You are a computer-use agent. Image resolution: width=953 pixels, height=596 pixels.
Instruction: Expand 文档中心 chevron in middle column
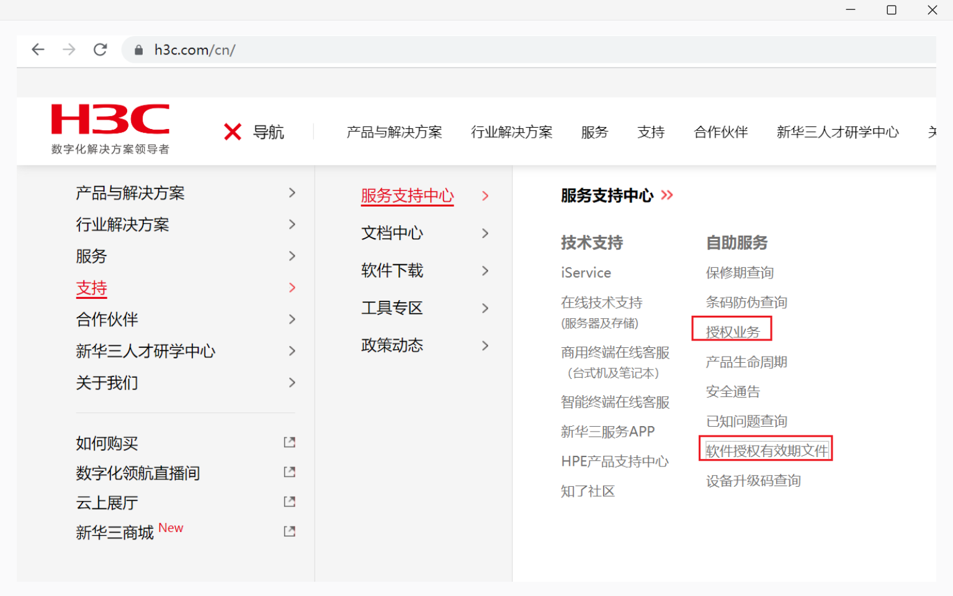pos(485,233)
